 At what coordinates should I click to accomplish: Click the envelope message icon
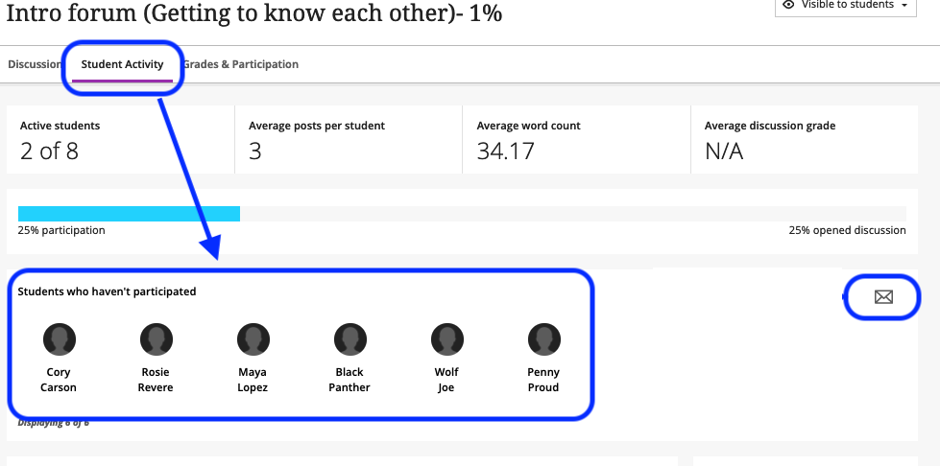click(x=883, y=296)
